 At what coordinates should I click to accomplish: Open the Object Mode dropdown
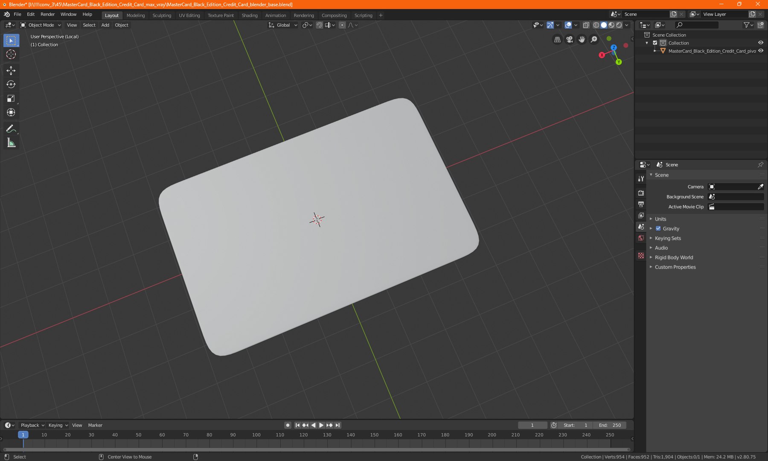pos(41,25)
